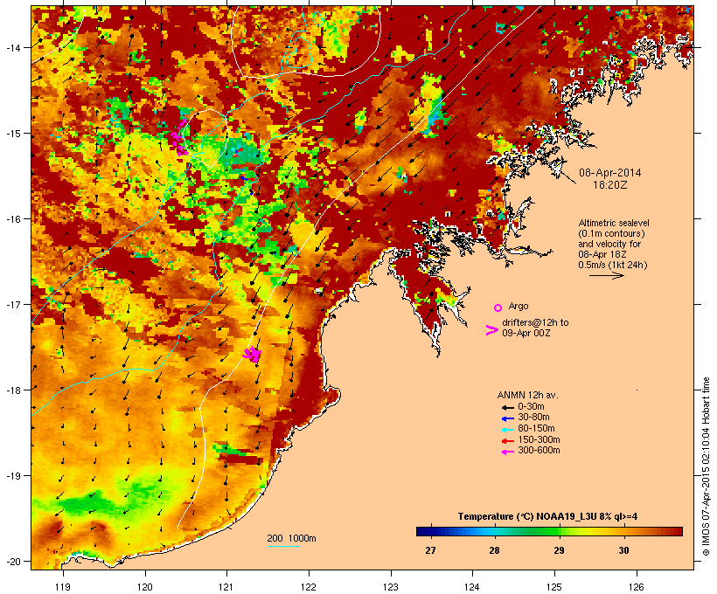Click the '200 1000m' contour label
The height and width of the screenshot is (594, 717).
[291, 538]
